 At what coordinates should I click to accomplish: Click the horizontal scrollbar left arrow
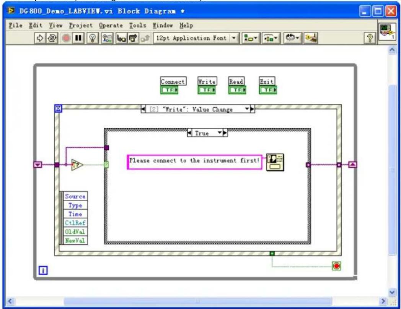10,301
